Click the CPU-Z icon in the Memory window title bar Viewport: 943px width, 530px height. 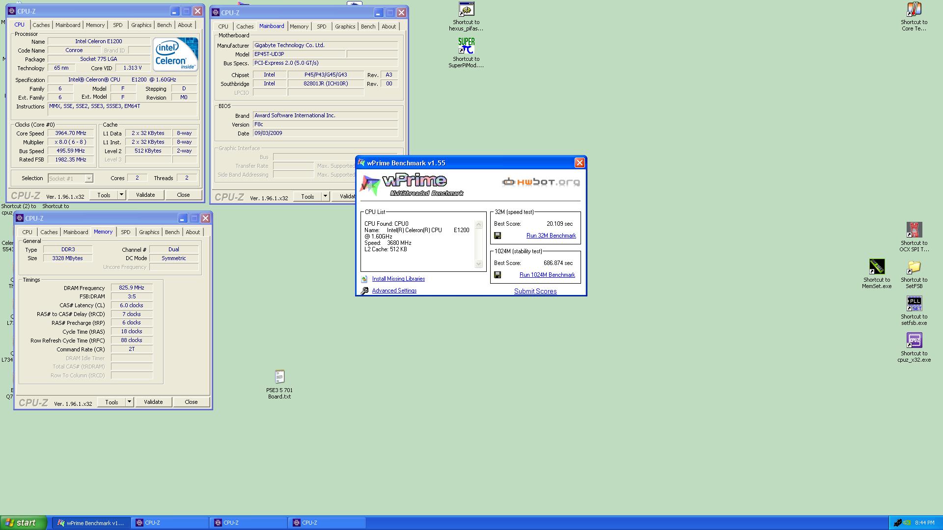[20, 218]
